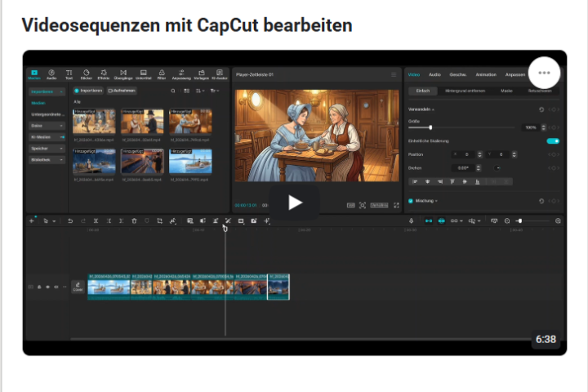Select the media thumbnail of the running man clip
The image size is (588, 392).
(94, 121)
